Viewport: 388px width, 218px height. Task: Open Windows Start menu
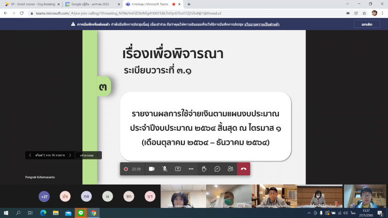click(6, 213)
